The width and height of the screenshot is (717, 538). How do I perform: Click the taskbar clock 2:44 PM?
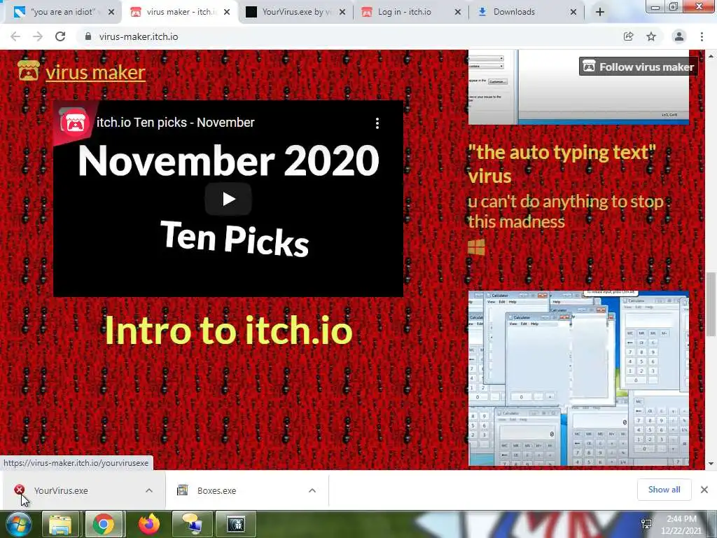(x=681, y=519)
